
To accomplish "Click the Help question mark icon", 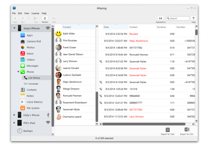I will pyautogui.click(x=193, y=19).
